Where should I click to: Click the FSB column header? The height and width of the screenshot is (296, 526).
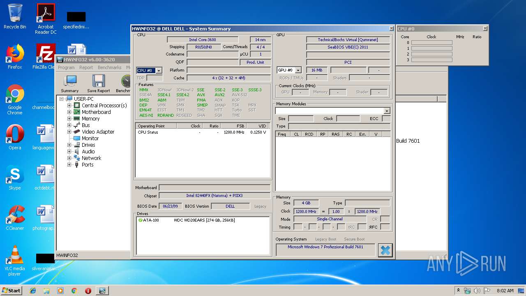tap(233, 126)
